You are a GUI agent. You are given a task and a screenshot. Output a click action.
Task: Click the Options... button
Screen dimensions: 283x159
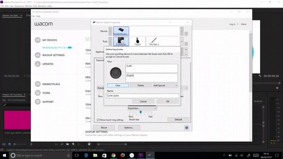[129, 128]
